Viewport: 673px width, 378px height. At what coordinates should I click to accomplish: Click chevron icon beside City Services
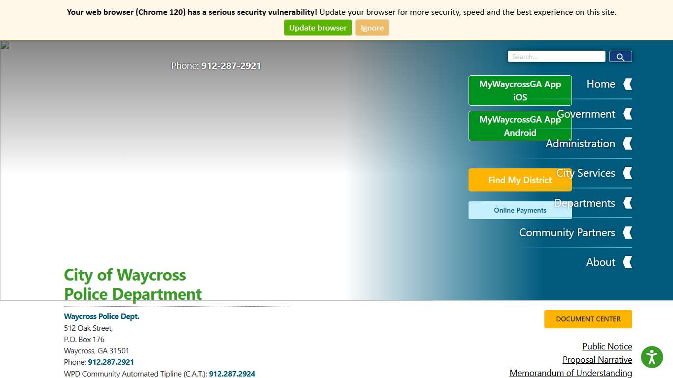tap(628, 173)
